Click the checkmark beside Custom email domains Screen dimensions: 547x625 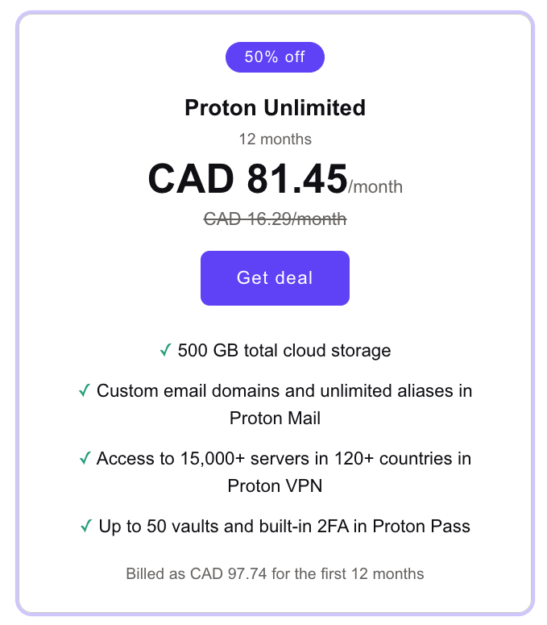pyautogui.click(x=85, y=390)
